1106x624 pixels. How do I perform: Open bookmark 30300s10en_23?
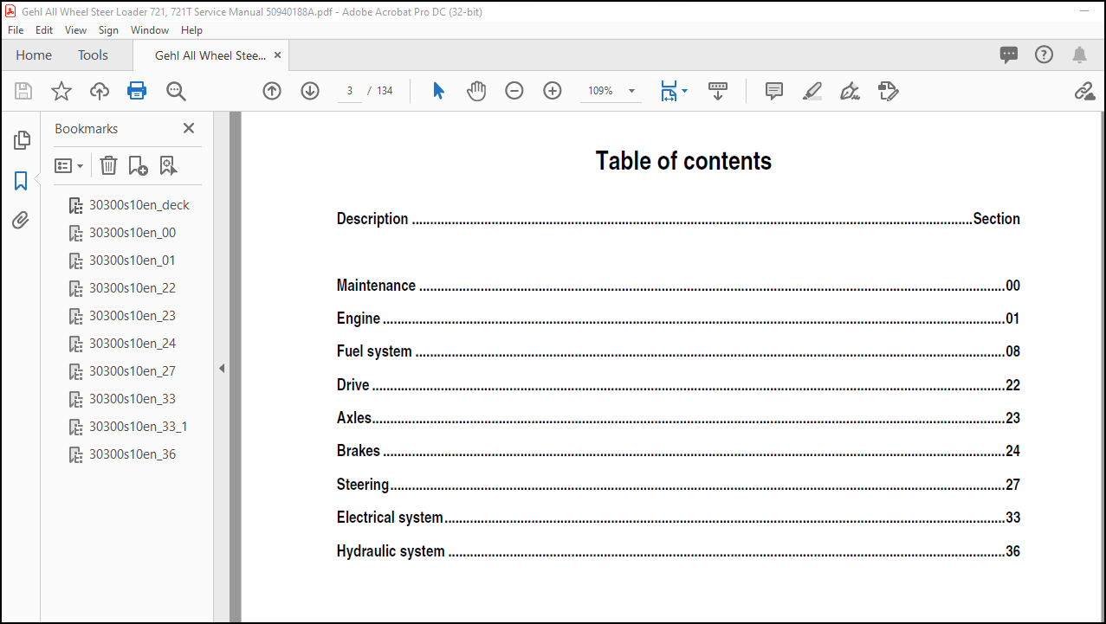[132, 316]
